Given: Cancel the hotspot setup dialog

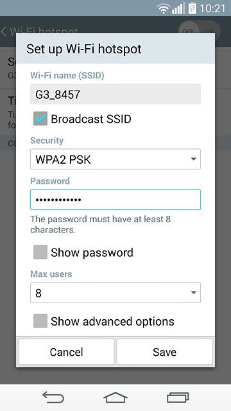Looking at the screenshot, I should click(x=66, y=352).
